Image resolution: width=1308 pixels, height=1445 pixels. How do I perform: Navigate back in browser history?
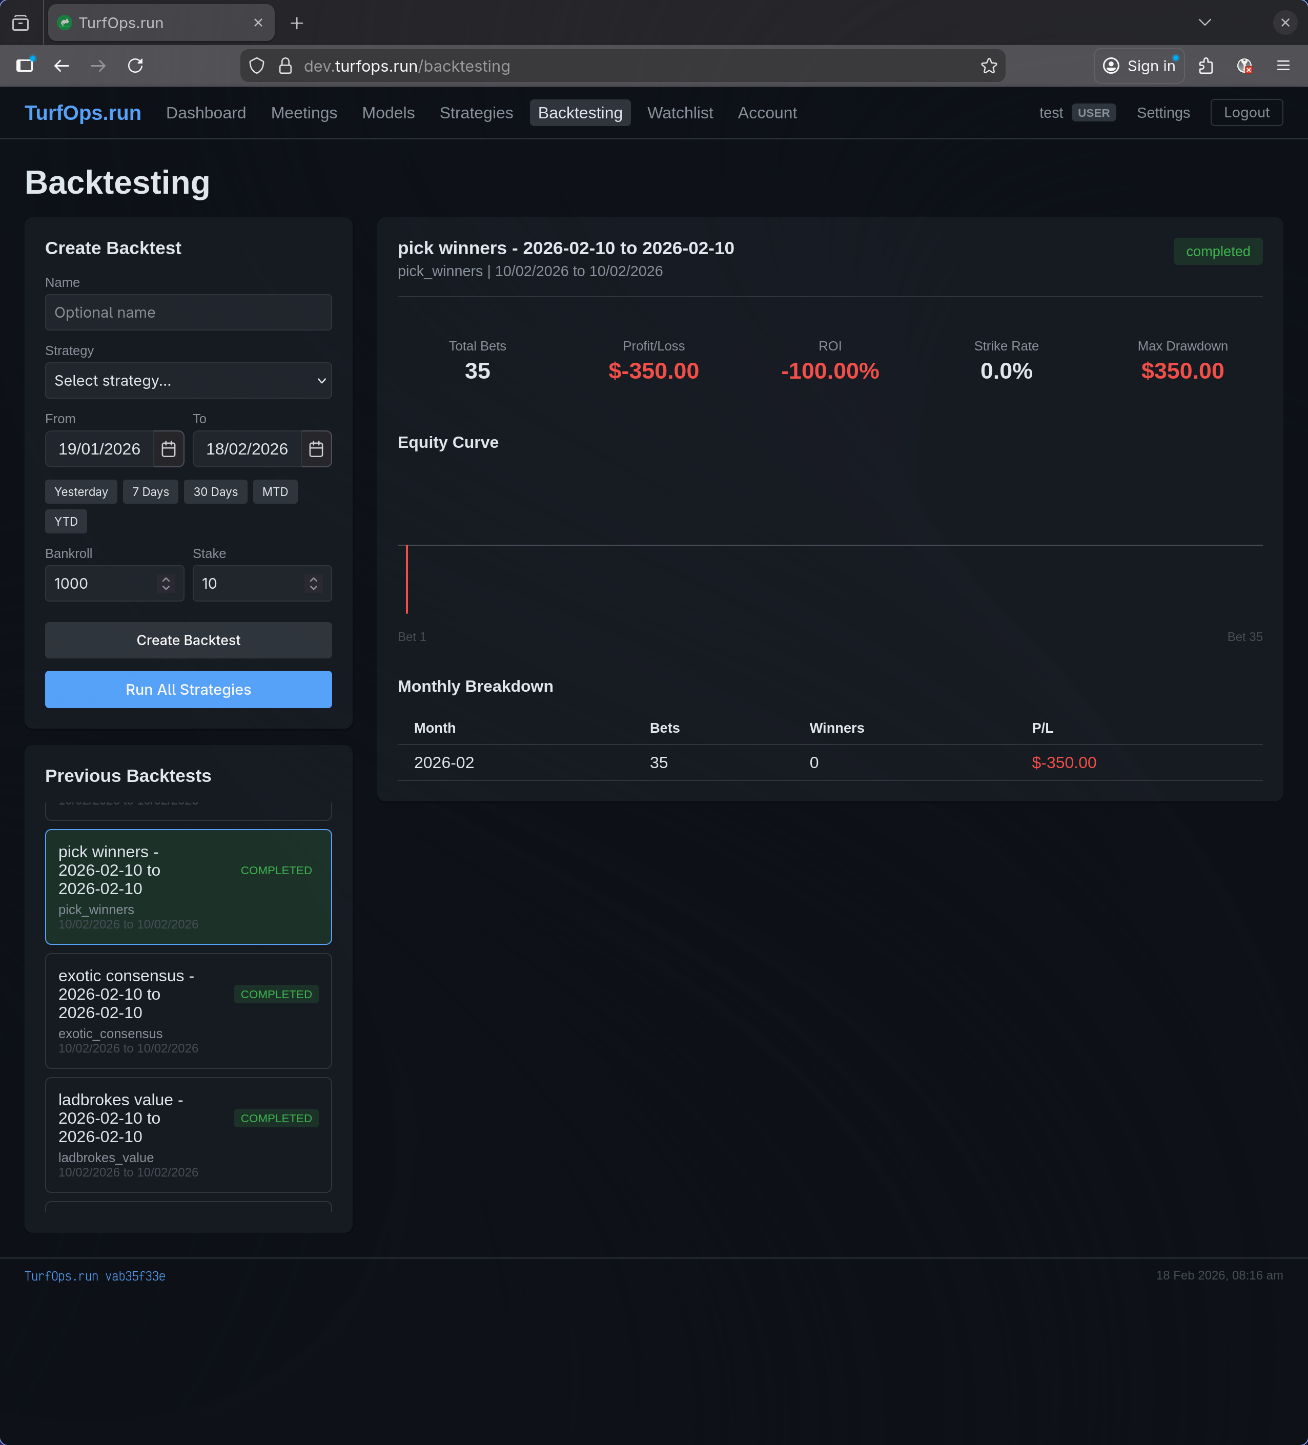click(x=62, y=65)
